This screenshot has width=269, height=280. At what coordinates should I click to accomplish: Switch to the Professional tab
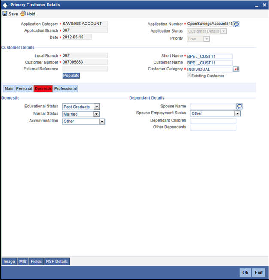(66, 88)
